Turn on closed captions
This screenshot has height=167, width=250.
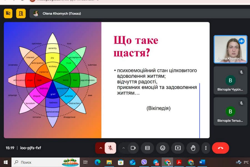click(147, 148)
